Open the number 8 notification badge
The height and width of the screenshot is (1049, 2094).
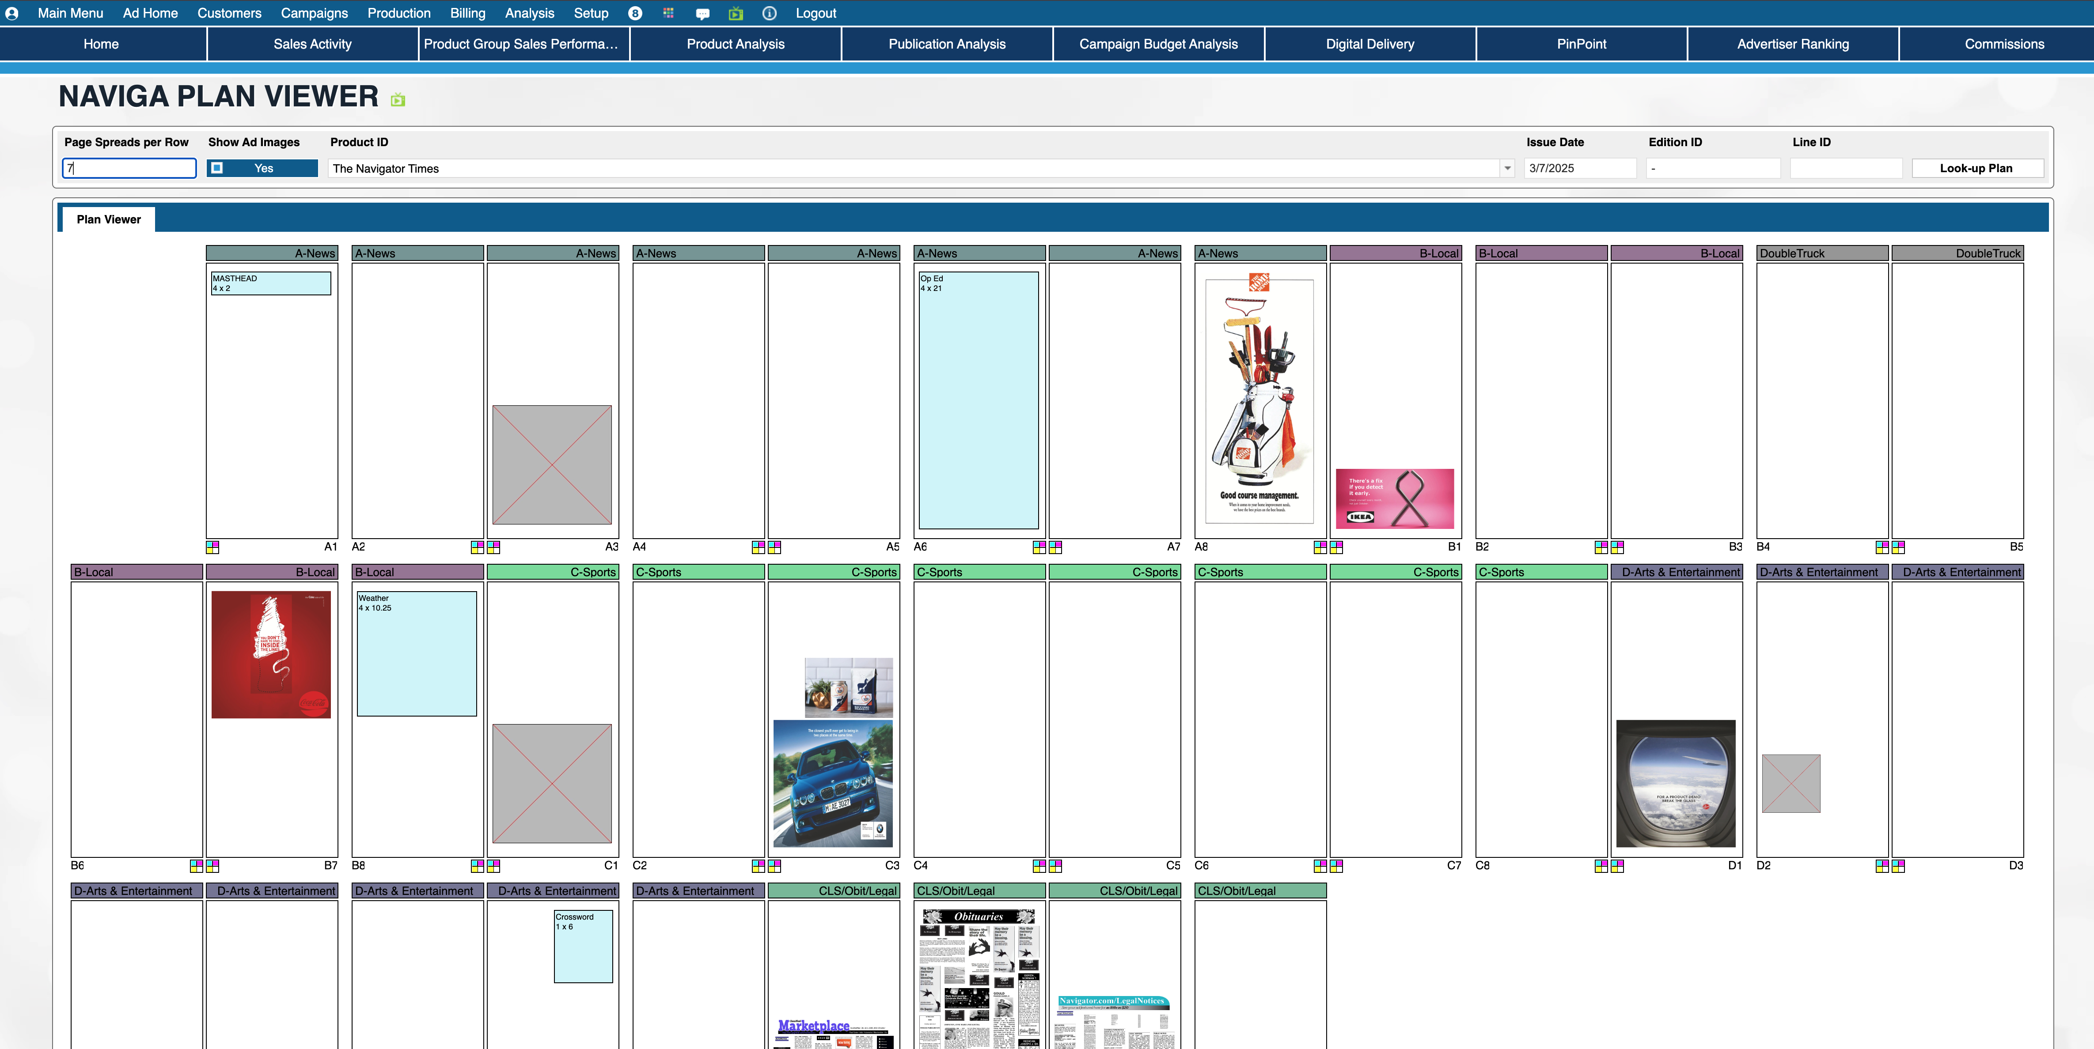point(635,13)
